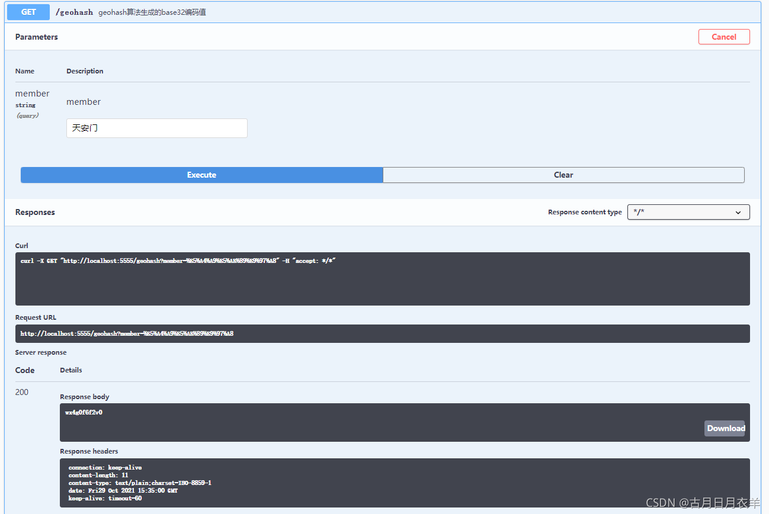This screenshot has height=514, width=769.
Task: Click response body text wx4g0f6f2v0
Action: (84, 412)
